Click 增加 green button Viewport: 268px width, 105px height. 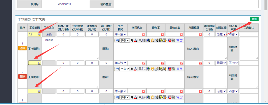coord(254,19)
